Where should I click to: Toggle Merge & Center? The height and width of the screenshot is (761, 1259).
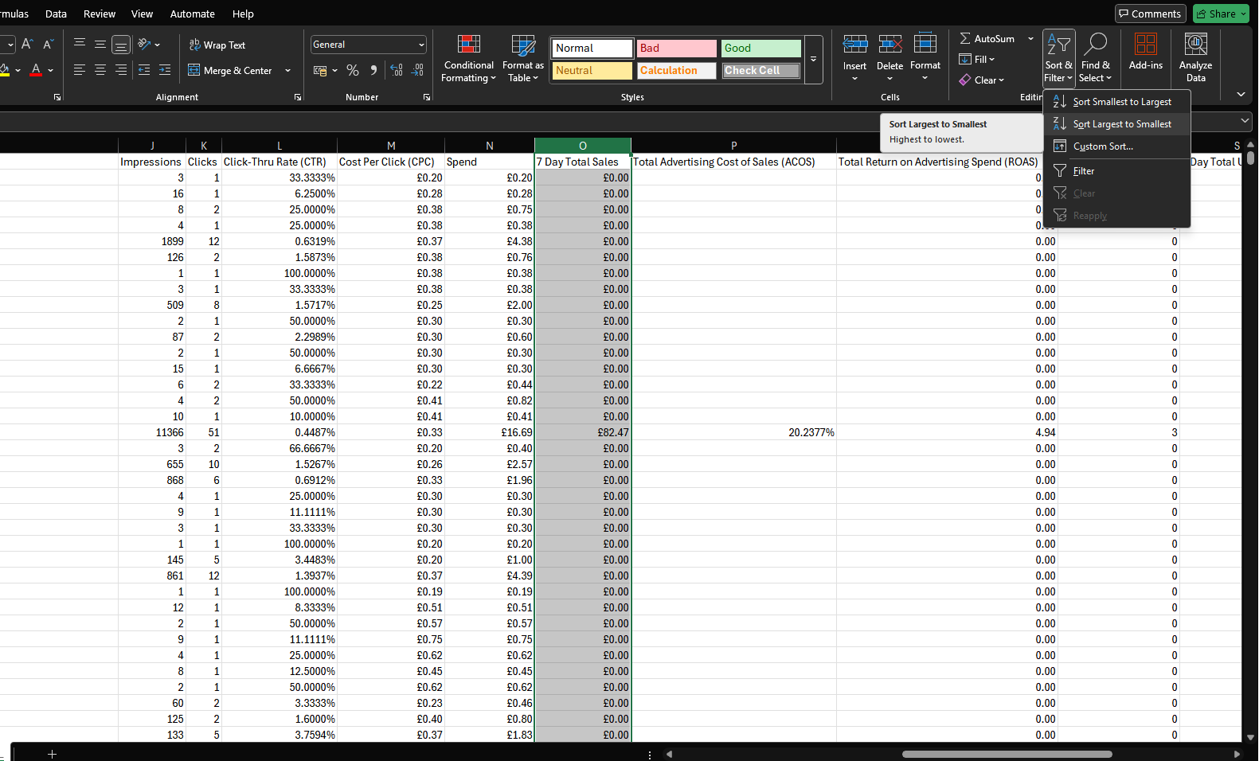click(230, 70)
